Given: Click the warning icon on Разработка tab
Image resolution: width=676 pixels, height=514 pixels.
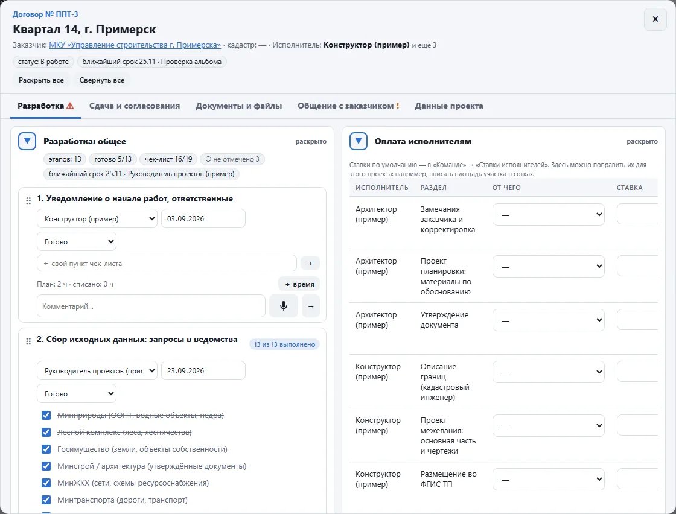Looking at the screenshot, I should click(70, 106).
